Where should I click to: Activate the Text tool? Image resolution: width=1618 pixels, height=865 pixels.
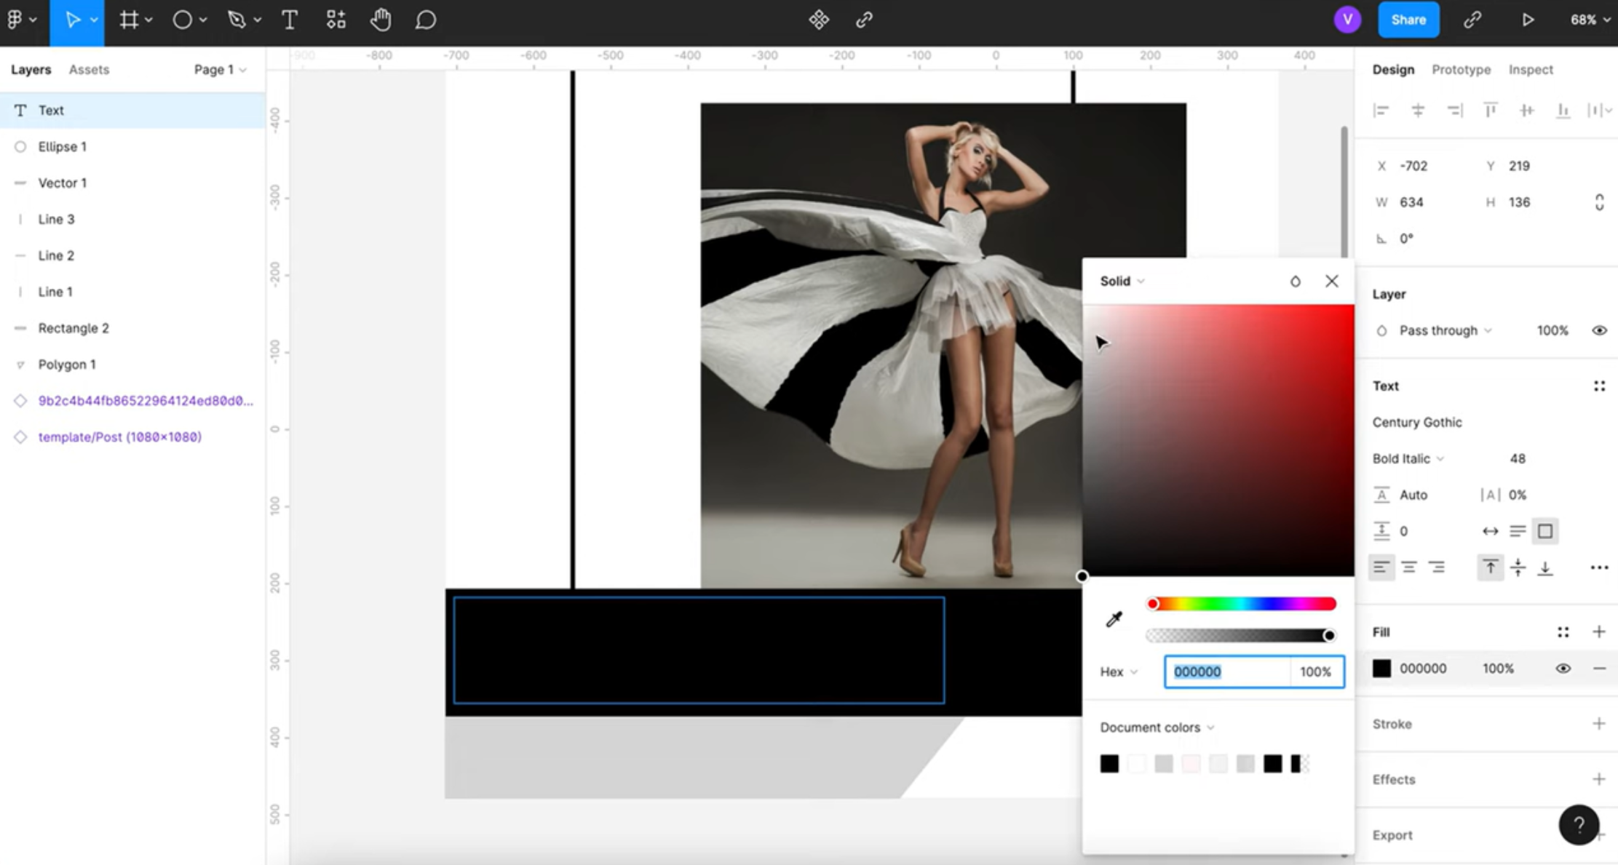(289, 20)
